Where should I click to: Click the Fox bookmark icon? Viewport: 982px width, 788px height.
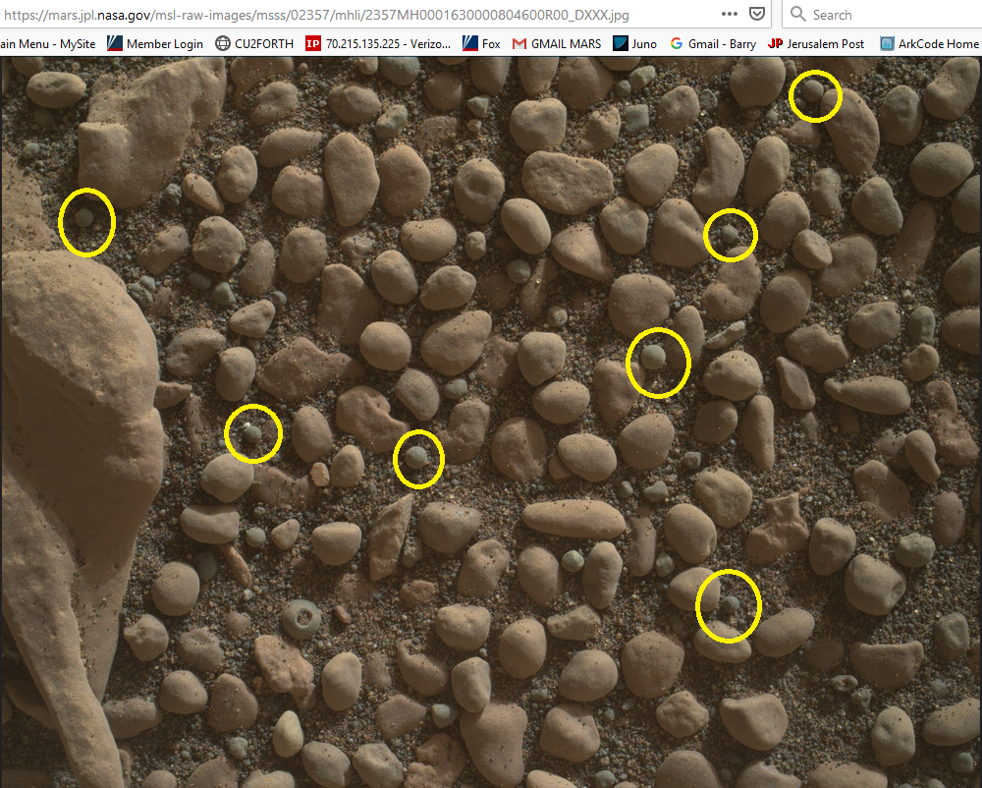point(470,43)
